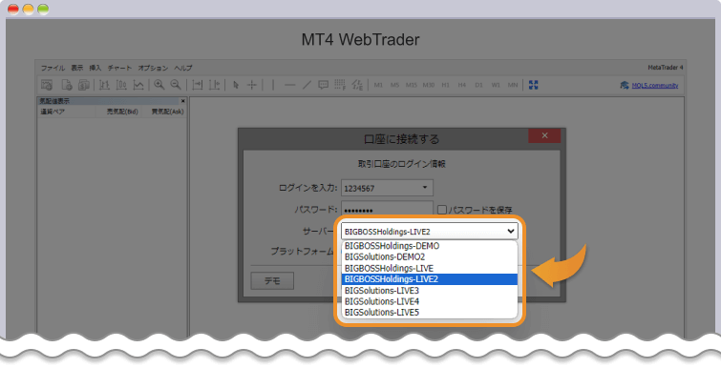
Task: Click the デモ button
Action: pos(272,281)
